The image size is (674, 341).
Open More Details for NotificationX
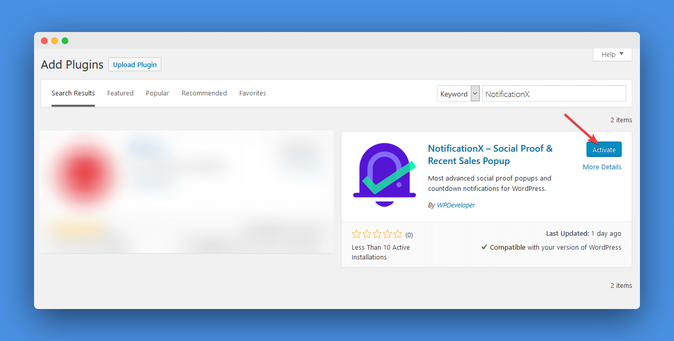coord(602,167)
